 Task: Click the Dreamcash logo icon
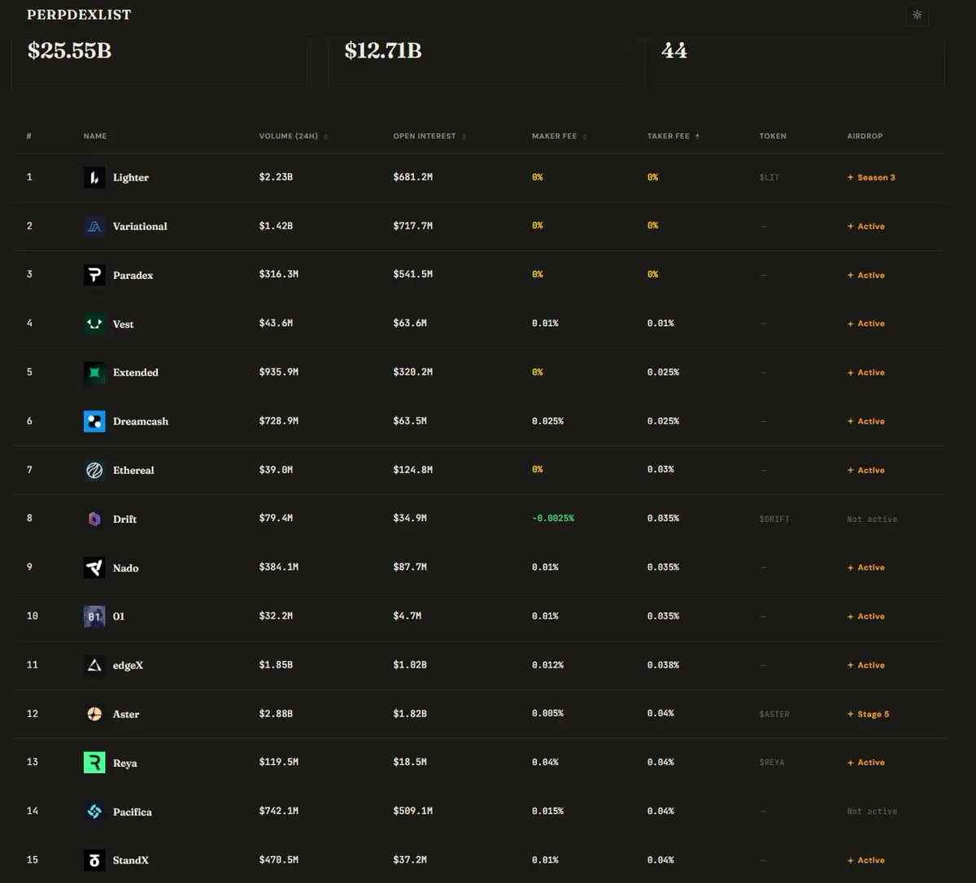(x=94, y=421)
